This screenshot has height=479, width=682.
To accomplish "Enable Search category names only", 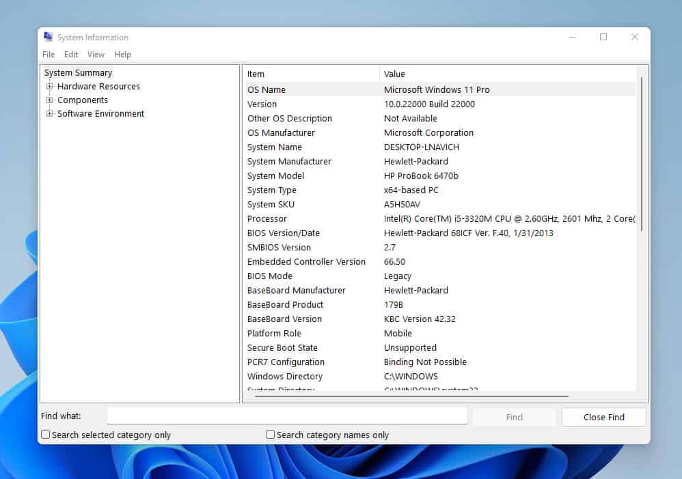I will coord(270,435).
